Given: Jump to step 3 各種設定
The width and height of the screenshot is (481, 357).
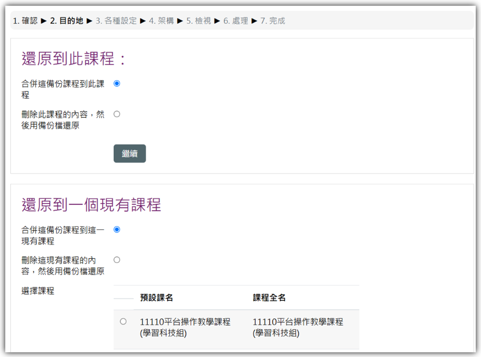Looking at the screenshot, I should (116, 21).
